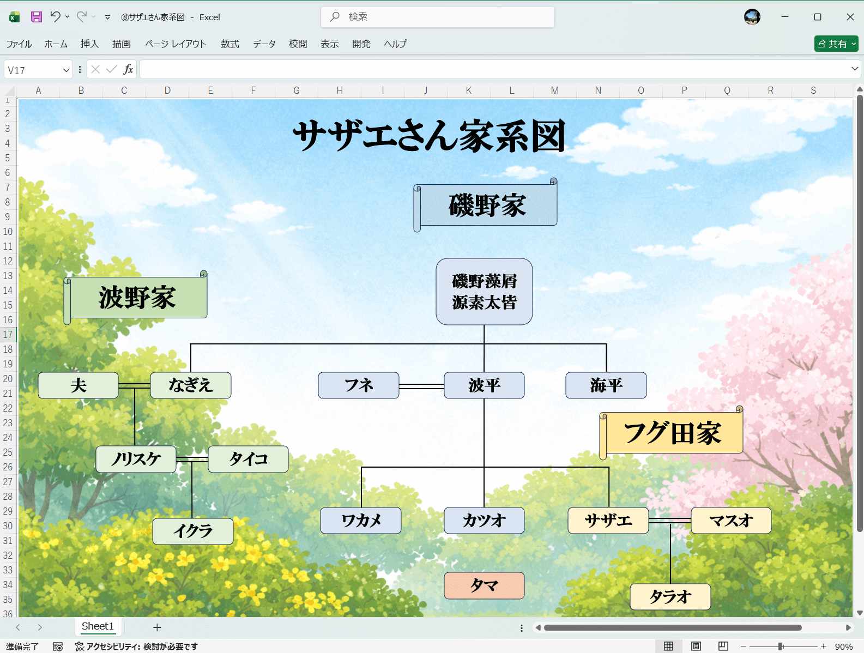Select the フグ田家 scroll banner shape
864x653 pixels.
pyautogui.click(x=672, y=433)
